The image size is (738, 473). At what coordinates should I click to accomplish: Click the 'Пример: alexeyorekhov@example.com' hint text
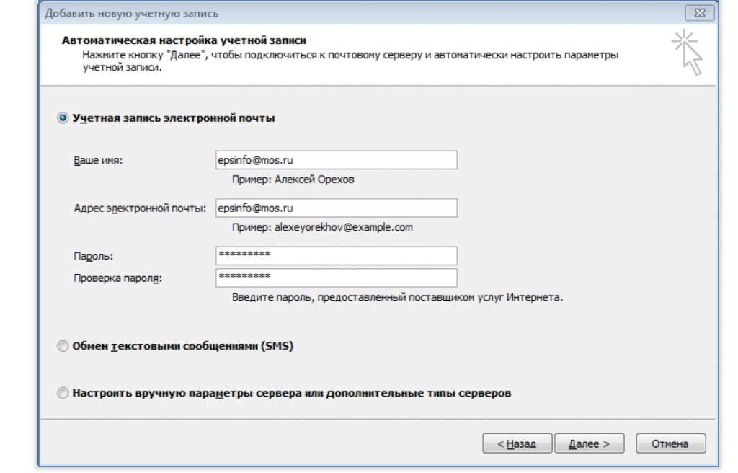point(322,227)
